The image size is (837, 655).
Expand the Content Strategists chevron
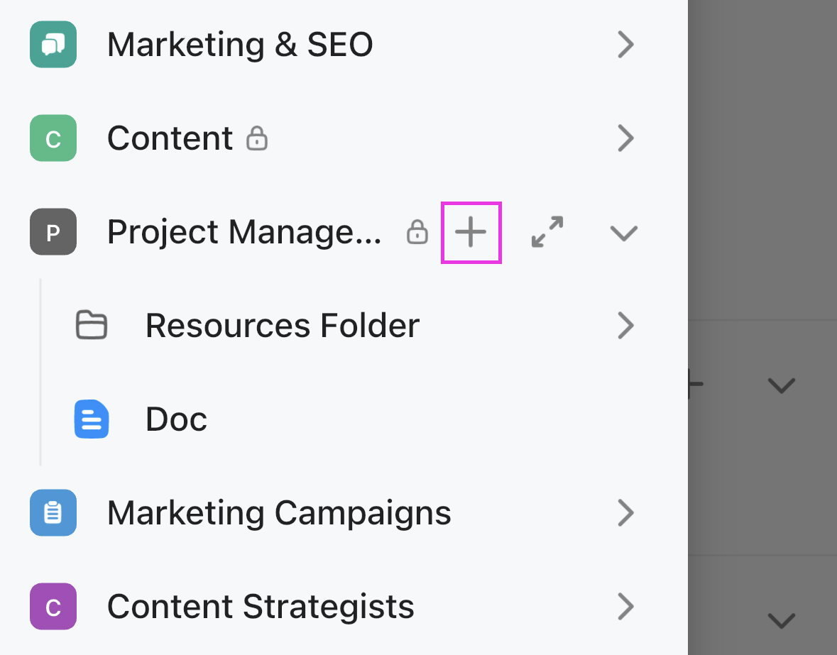625,606
